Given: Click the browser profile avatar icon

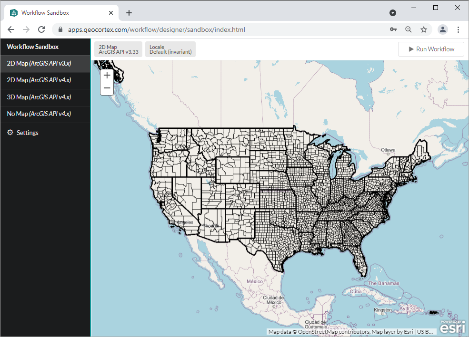Looking at the screenshot, I should coord(443,29).
